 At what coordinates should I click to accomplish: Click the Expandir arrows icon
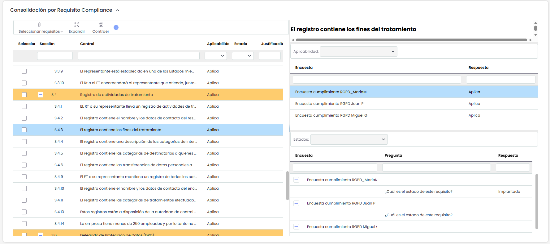[77, 25]
